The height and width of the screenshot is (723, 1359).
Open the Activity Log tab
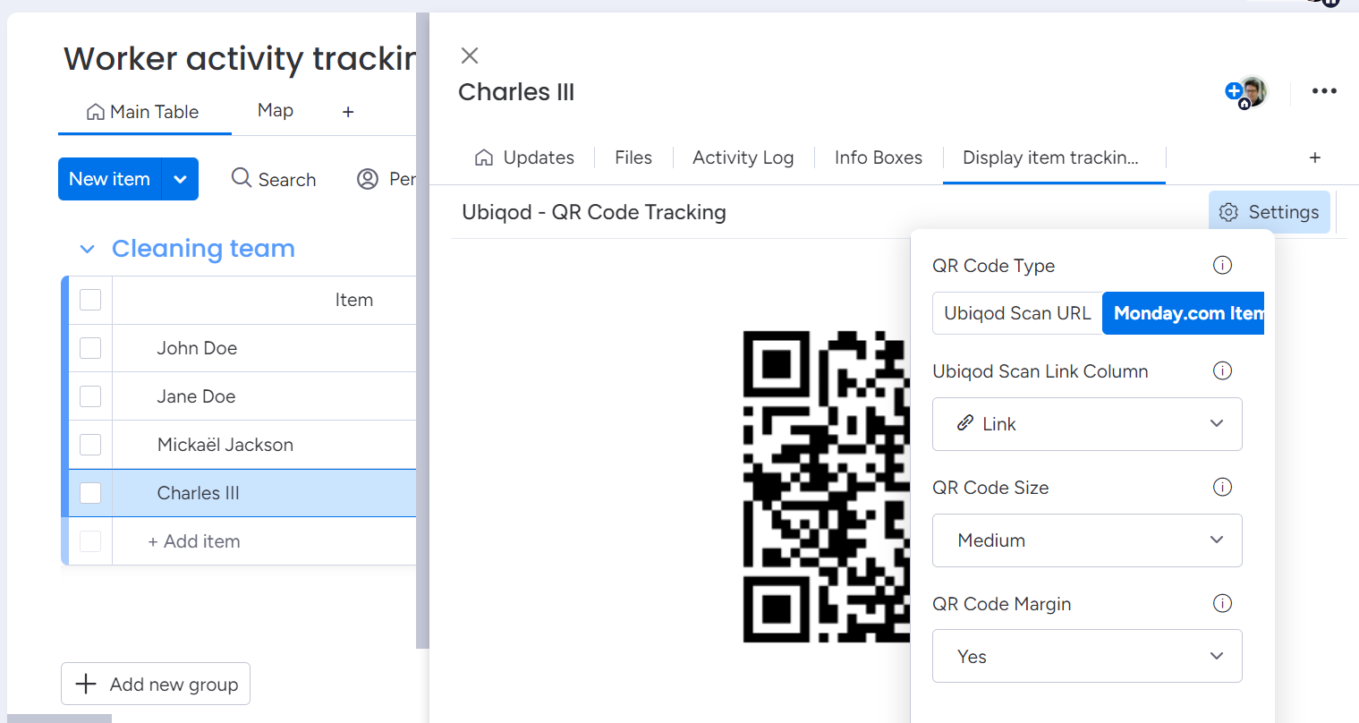743,157
